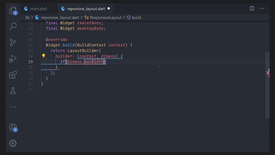
Task: Click the return keyword on line 17
Action: 58,51
